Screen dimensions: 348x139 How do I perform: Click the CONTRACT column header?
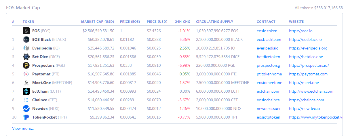pos(266,22)
